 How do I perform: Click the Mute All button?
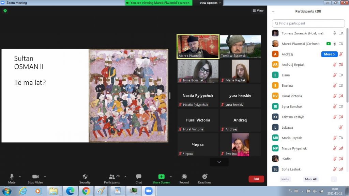pyautogui.click(x=310, y=179)
